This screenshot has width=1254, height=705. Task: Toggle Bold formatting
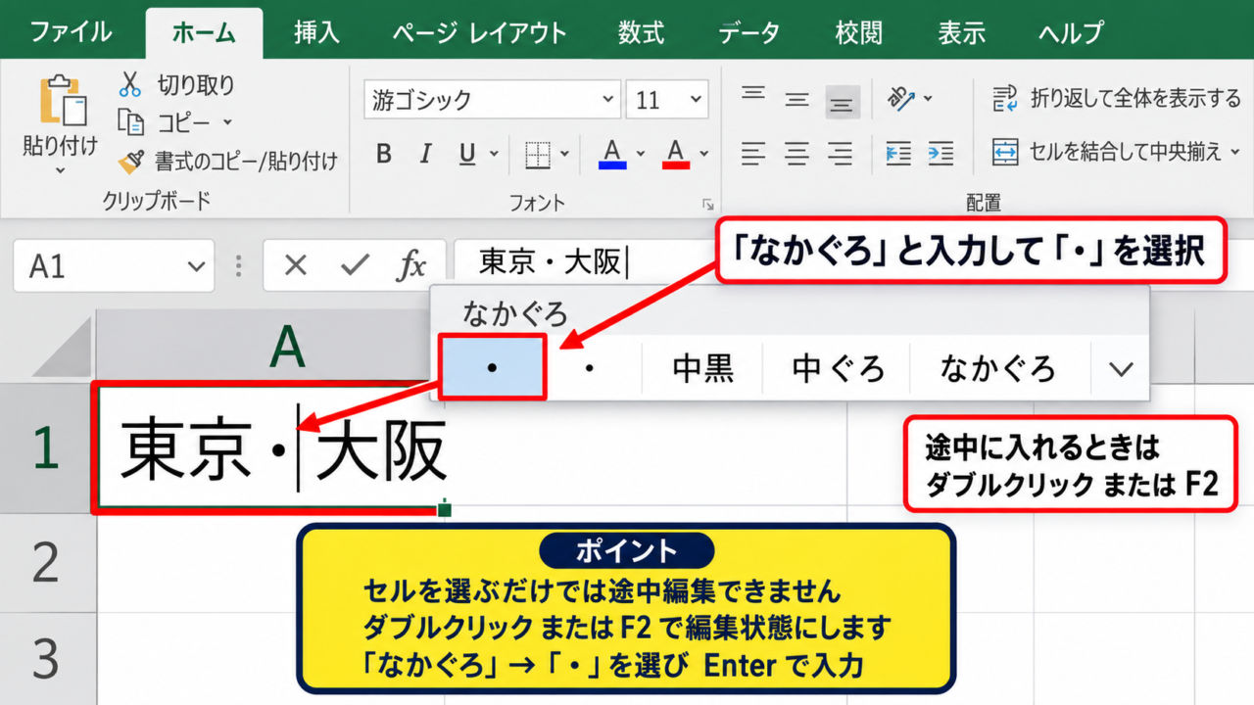384,154
